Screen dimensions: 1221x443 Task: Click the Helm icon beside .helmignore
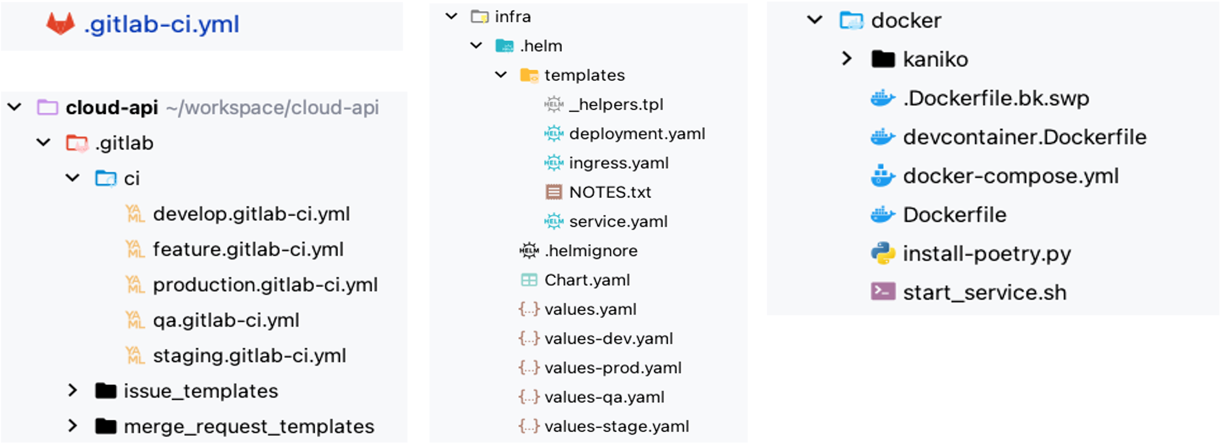click(x=529, y=251)
